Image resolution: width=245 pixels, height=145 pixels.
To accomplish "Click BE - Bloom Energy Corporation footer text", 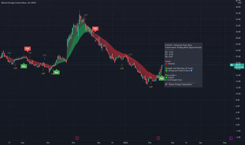I will coord(178,84).
